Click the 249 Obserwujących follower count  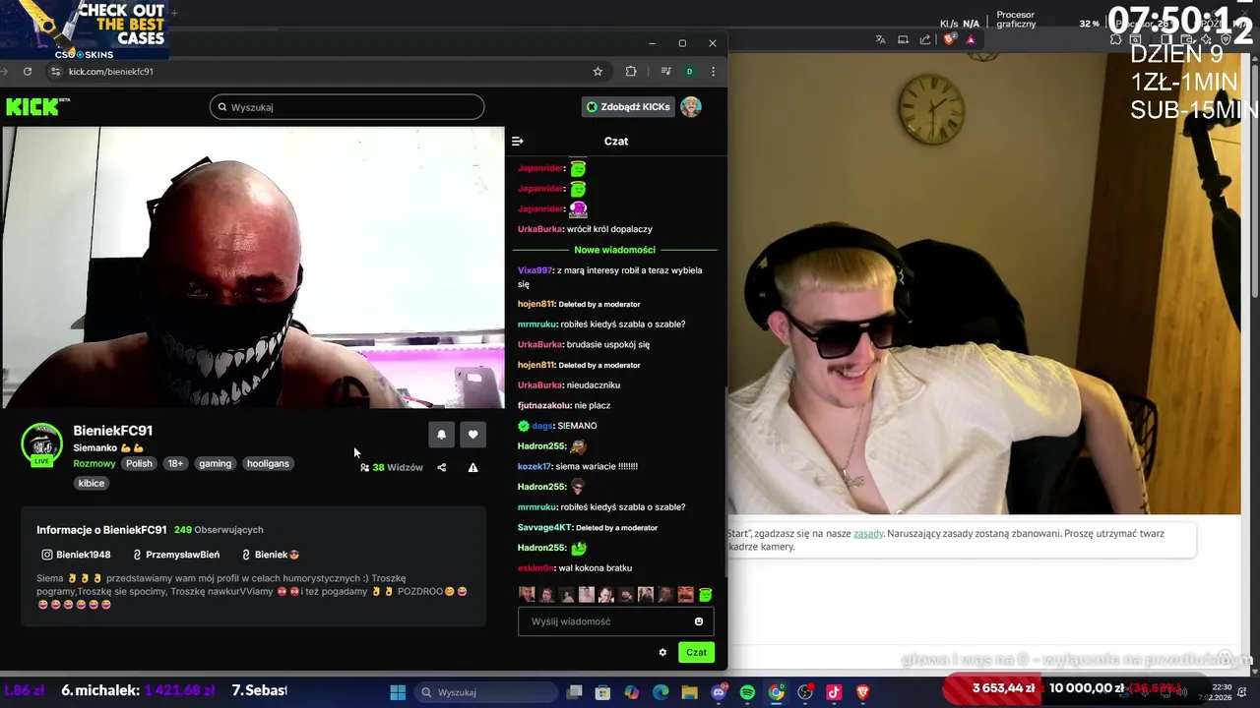point(219,530)
